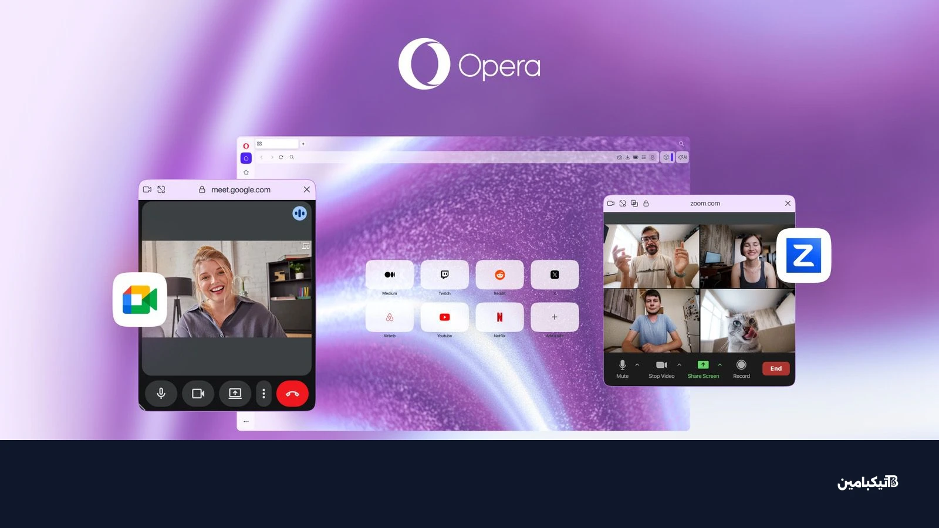Viewport: 939px width, 528px height.
Task: Start recording with the Record button
Action: point(741,368)
